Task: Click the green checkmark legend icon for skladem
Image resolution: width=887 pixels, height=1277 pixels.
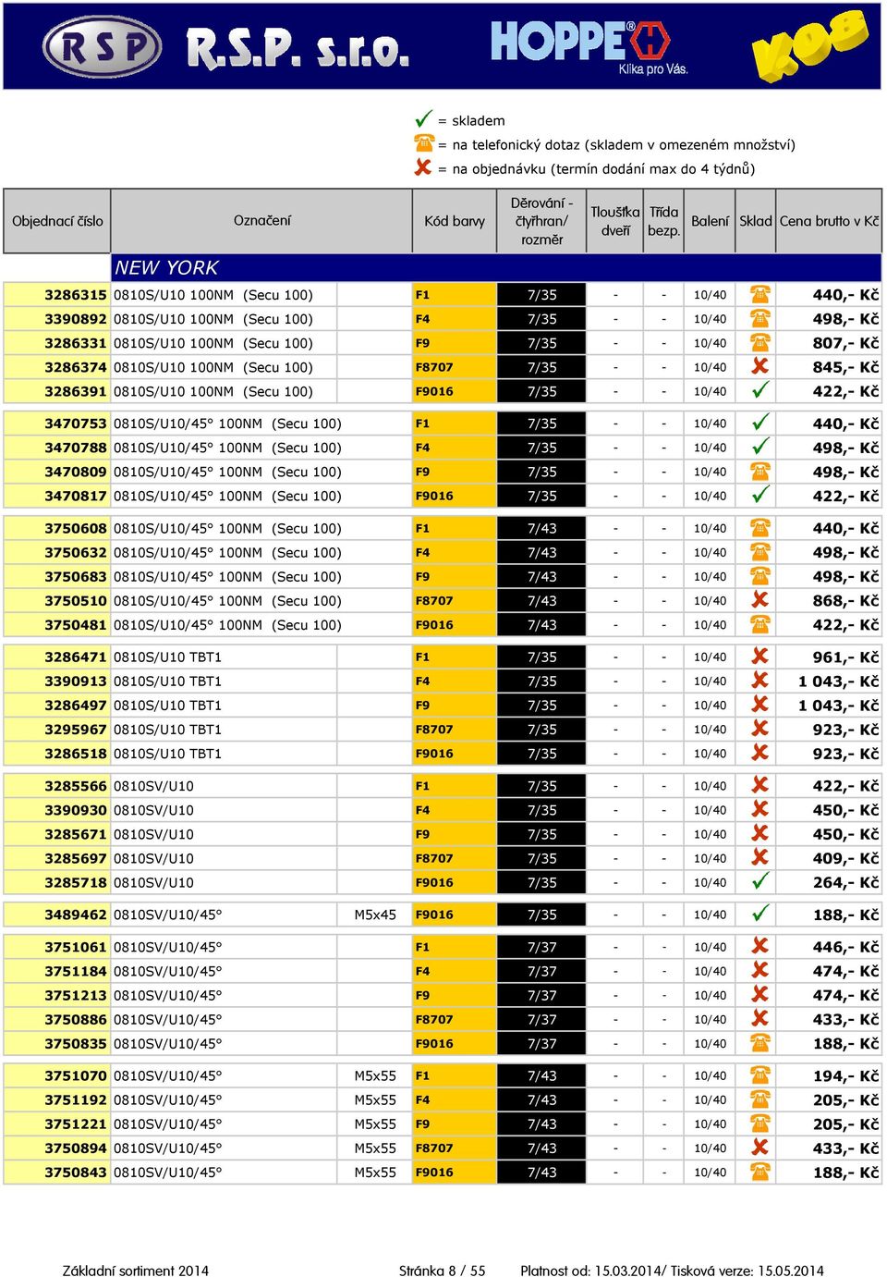Action: point(423,119)
